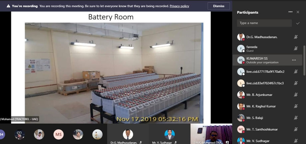The width and height of the screenshot is (306, 144).
Task: Click Mr. K. Raghul Kumar's microphone icon
Action: coord(296,106)
